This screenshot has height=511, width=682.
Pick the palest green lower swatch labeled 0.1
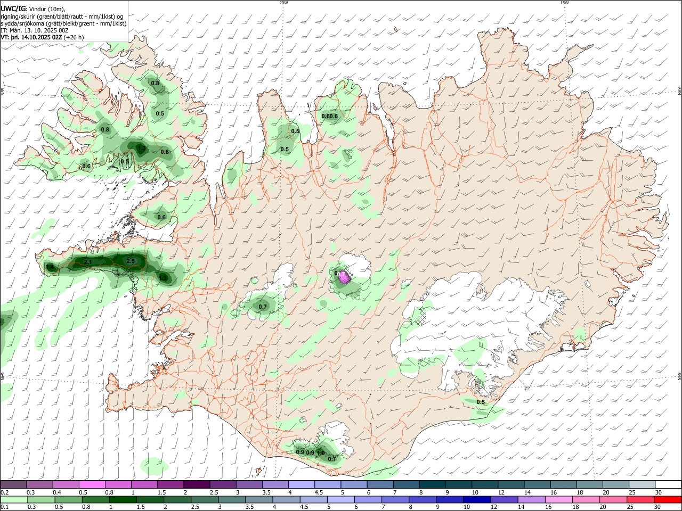[13, 499]
